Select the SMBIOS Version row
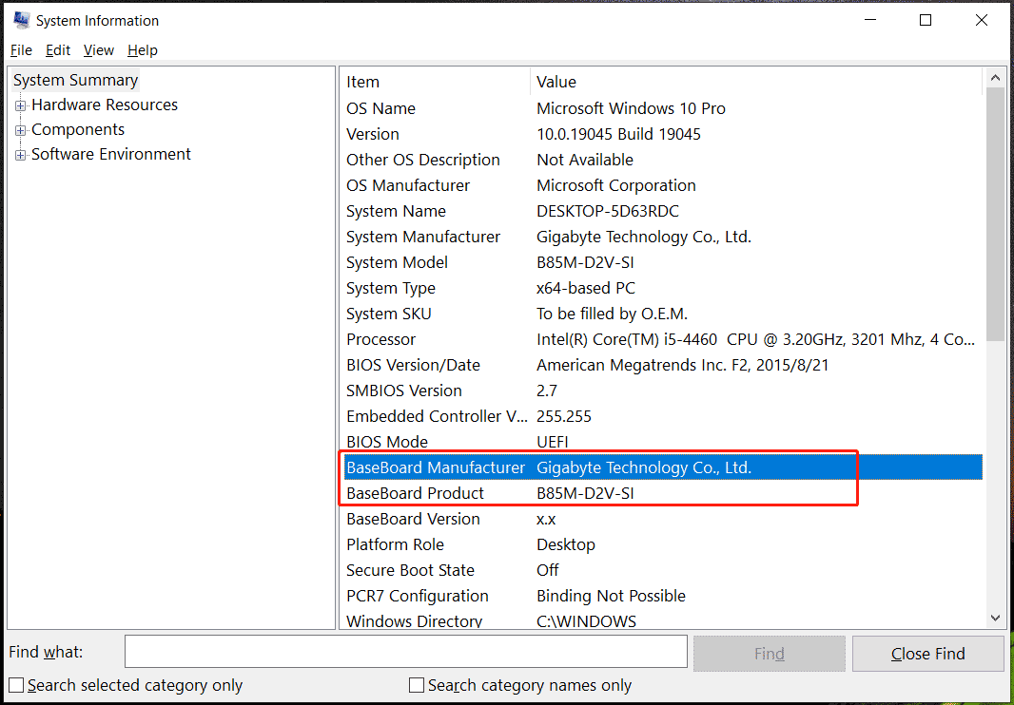Screen dimensions: 1014x705 662,391
